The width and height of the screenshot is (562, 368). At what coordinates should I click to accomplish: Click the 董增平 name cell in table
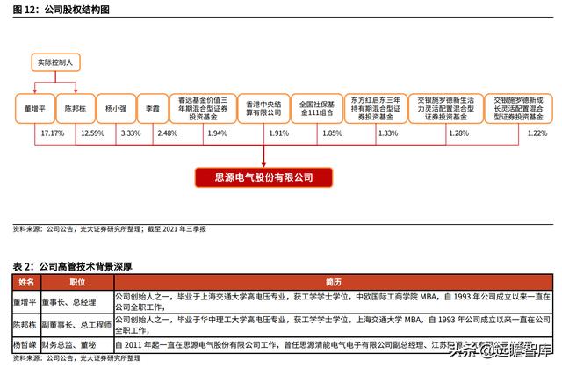click(26, 302)
